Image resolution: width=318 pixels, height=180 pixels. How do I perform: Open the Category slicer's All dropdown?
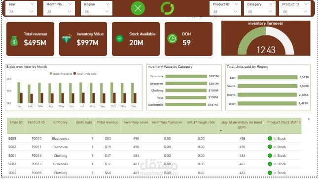coord(260,11)
